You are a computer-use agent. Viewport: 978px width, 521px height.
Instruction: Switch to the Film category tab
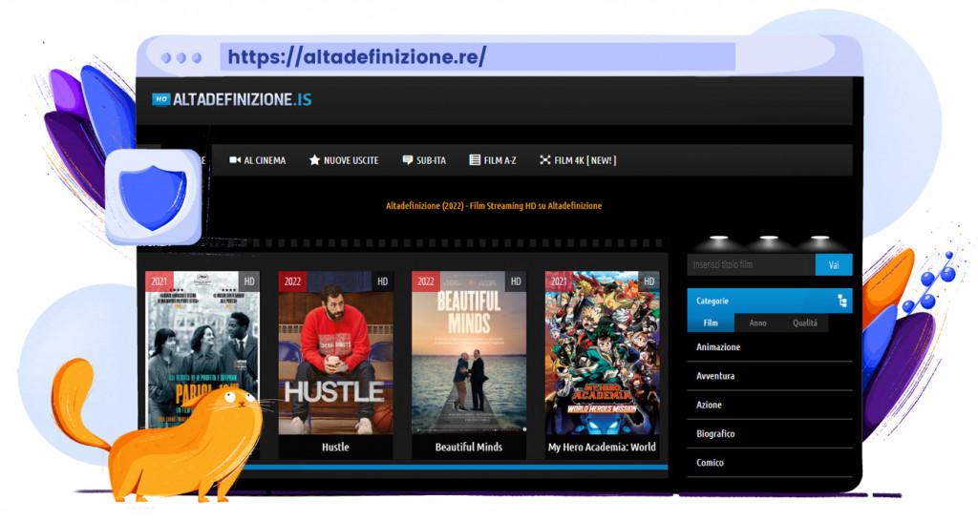click(x=711, y=323)
